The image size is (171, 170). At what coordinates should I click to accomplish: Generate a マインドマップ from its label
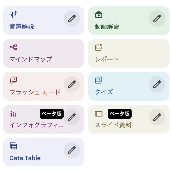tap(31, 59)
